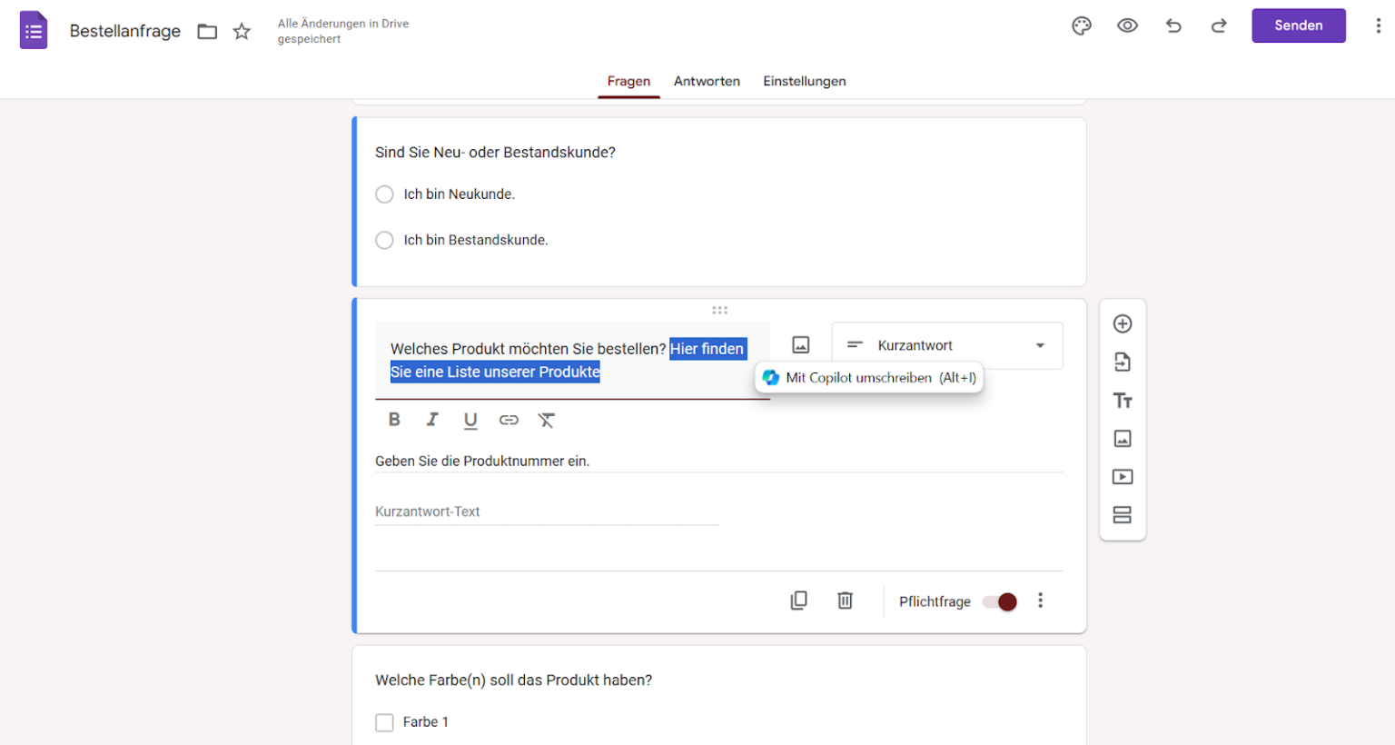Click the import questions icon
Screen dimensions: 1395x745
[1123, 362]
